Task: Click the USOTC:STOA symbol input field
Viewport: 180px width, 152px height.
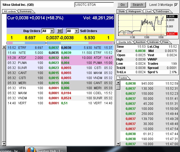Action: tap(94, 5)
